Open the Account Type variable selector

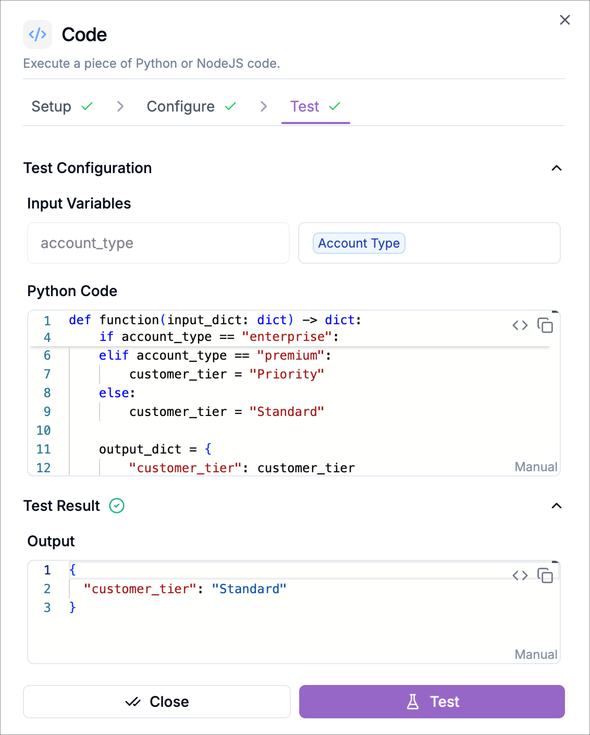click(x=359, y=243)
